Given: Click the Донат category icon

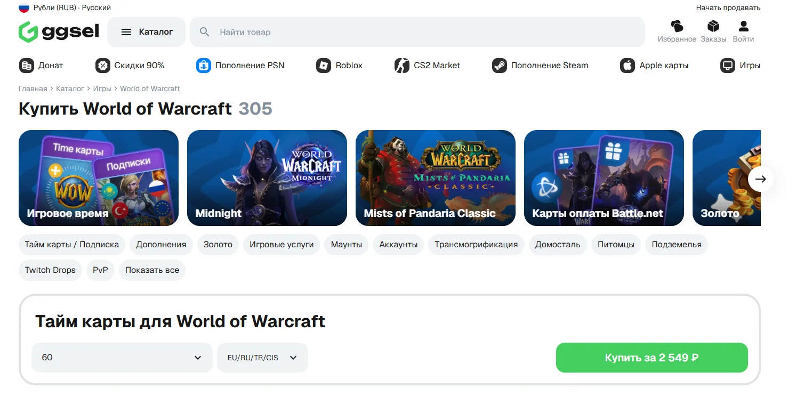Looking at the screenshot, I should [x=27, y=66].
